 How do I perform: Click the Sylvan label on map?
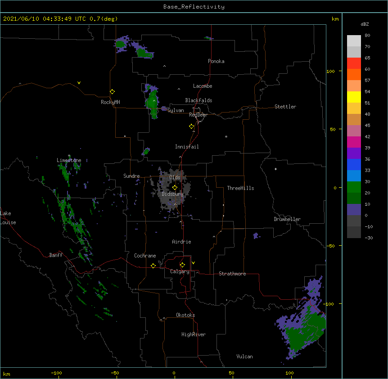click(176, 110)
